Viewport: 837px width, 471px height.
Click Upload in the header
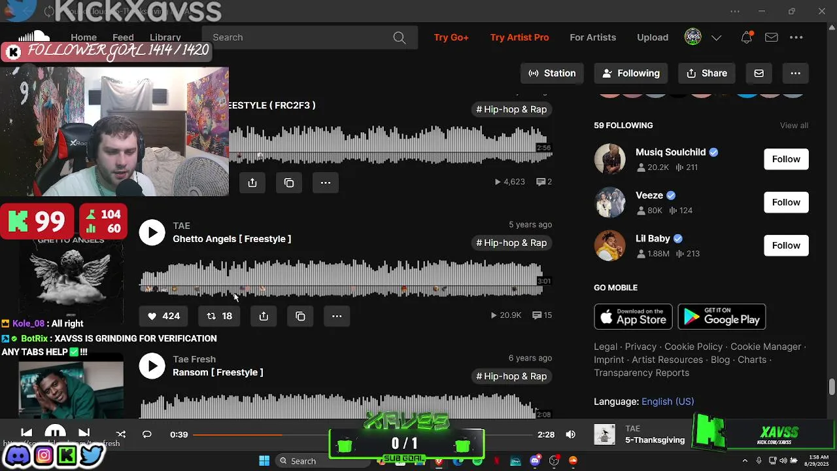[653, 37]
